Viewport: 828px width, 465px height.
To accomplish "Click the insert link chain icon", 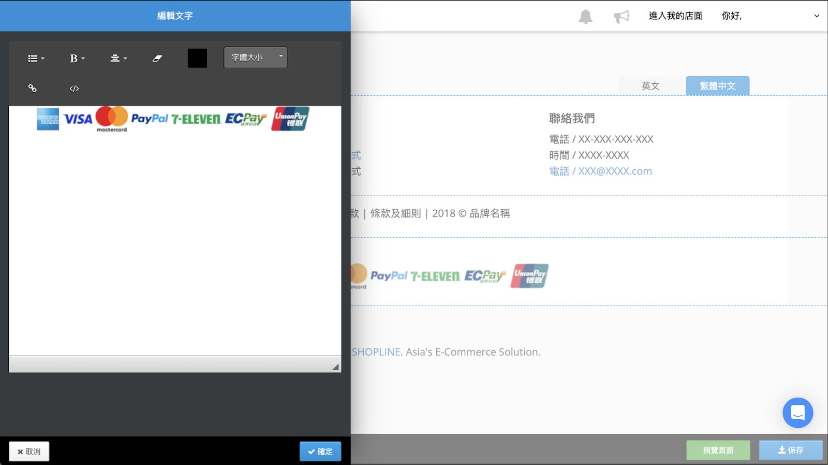I will [x=32, y=89].
